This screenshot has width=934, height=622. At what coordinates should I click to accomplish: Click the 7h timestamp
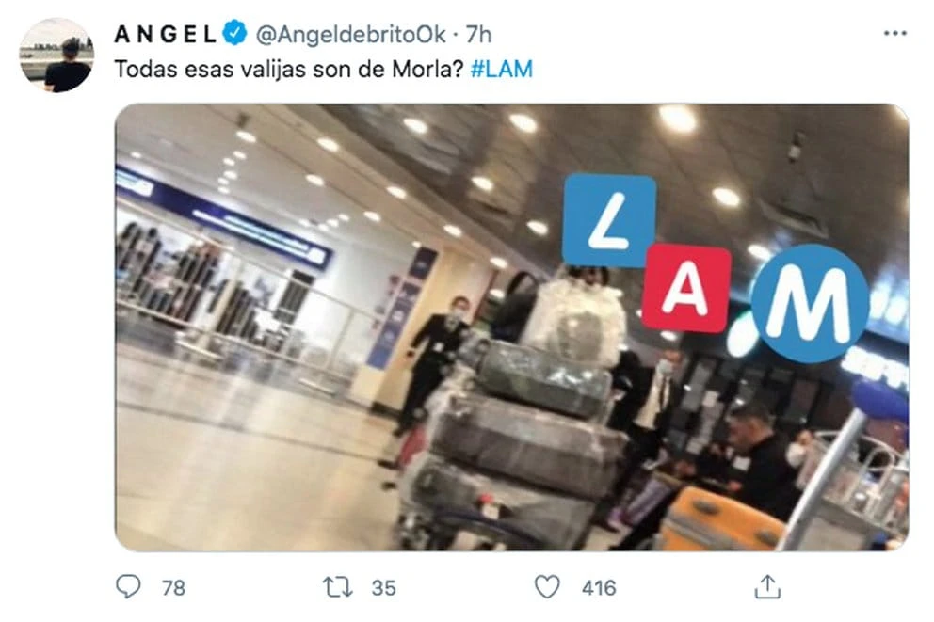click(478, 35)
